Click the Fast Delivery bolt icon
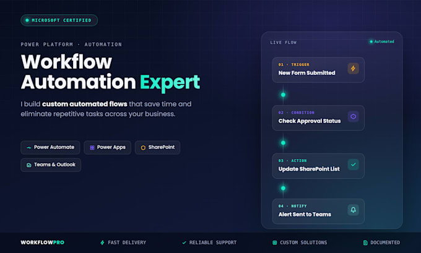 [102, 242]
